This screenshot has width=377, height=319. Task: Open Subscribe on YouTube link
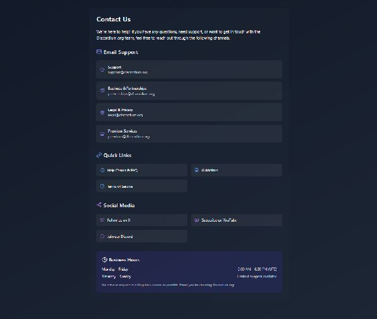click(x=219, y=220)
